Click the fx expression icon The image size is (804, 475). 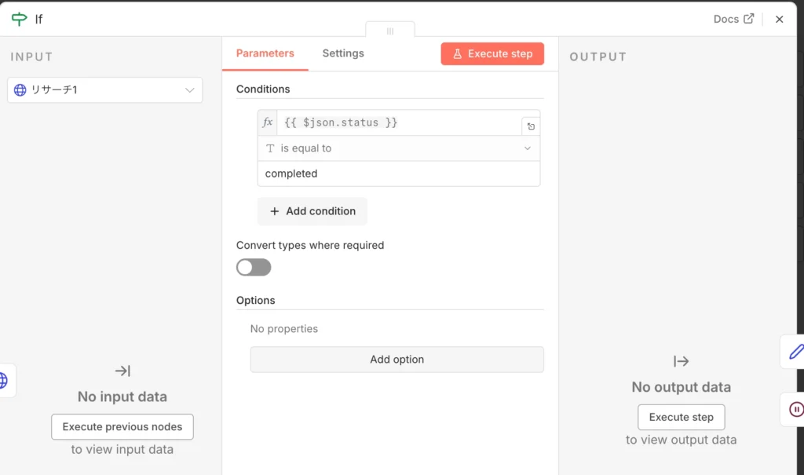pyautogui.click(x=268, y=122)
